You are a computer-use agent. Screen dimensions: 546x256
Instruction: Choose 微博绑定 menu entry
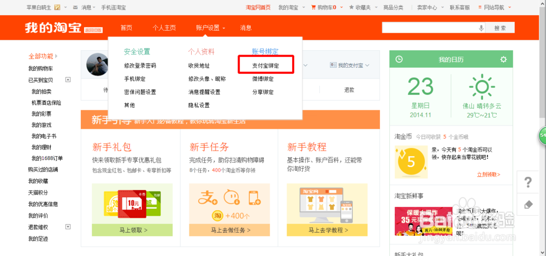[263, 79]
